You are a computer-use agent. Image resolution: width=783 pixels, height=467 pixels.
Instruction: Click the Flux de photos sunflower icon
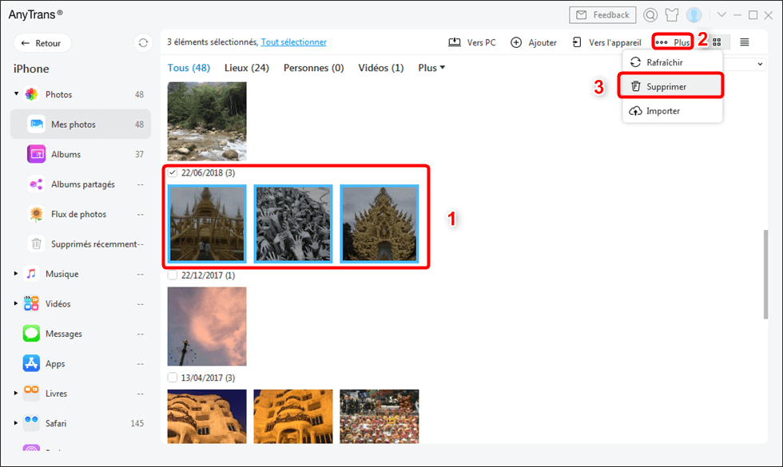37,214
